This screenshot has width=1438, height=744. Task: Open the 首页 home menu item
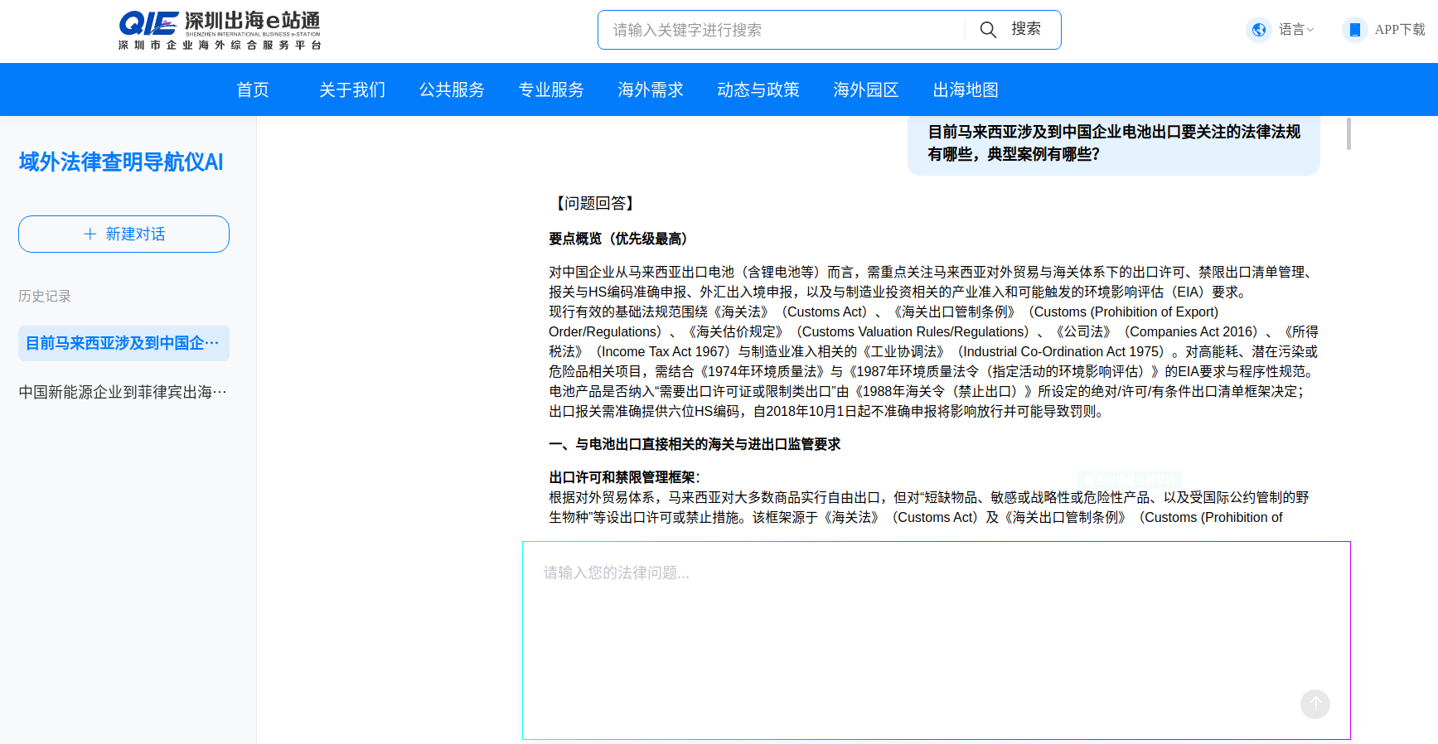253,89
